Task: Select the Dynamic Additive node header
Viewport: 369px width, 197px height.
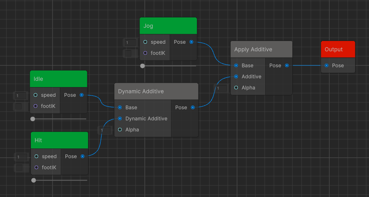Action: click(156, 91)
